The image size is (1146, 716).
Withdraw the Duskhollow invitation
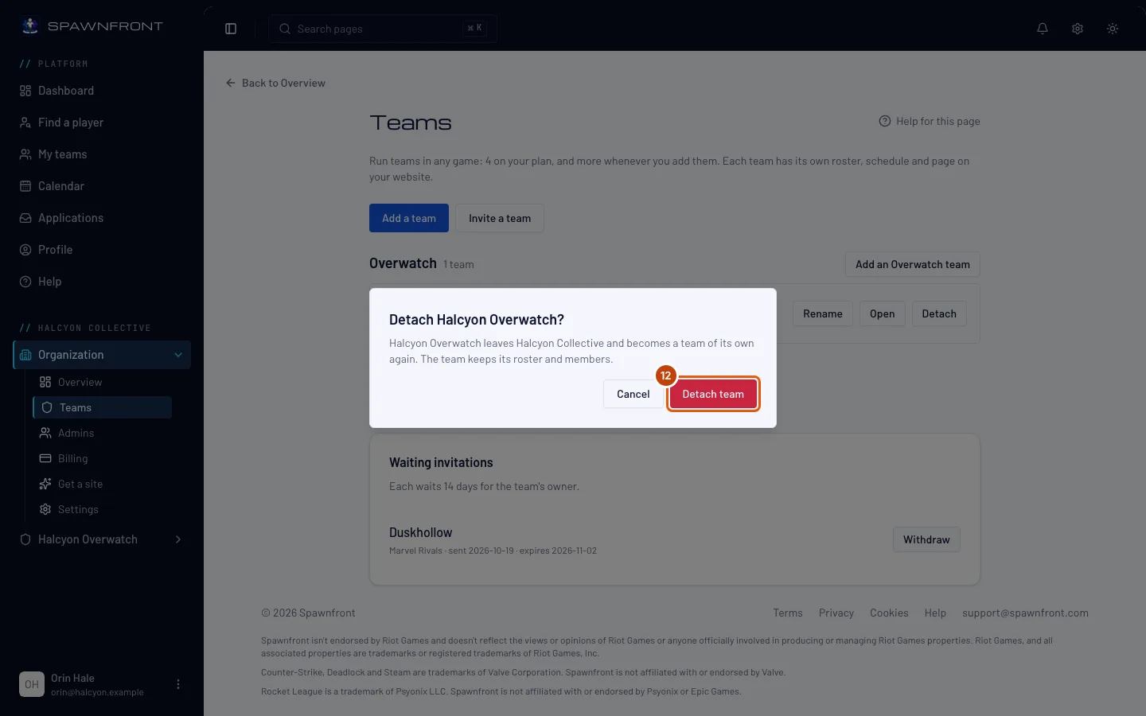pos(926,539)
